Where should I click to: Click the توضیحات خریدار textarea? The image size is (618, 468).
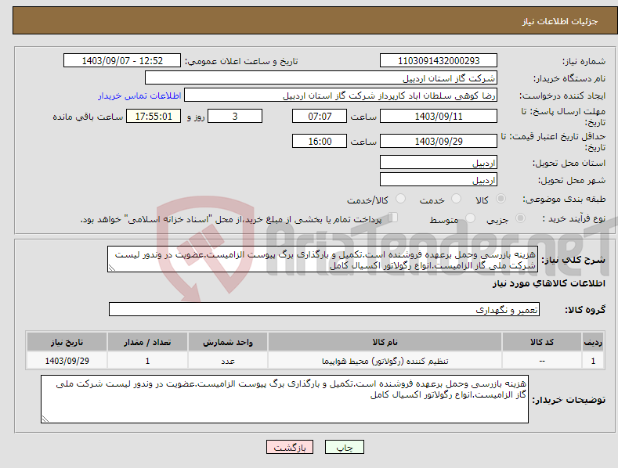[284, 399]
